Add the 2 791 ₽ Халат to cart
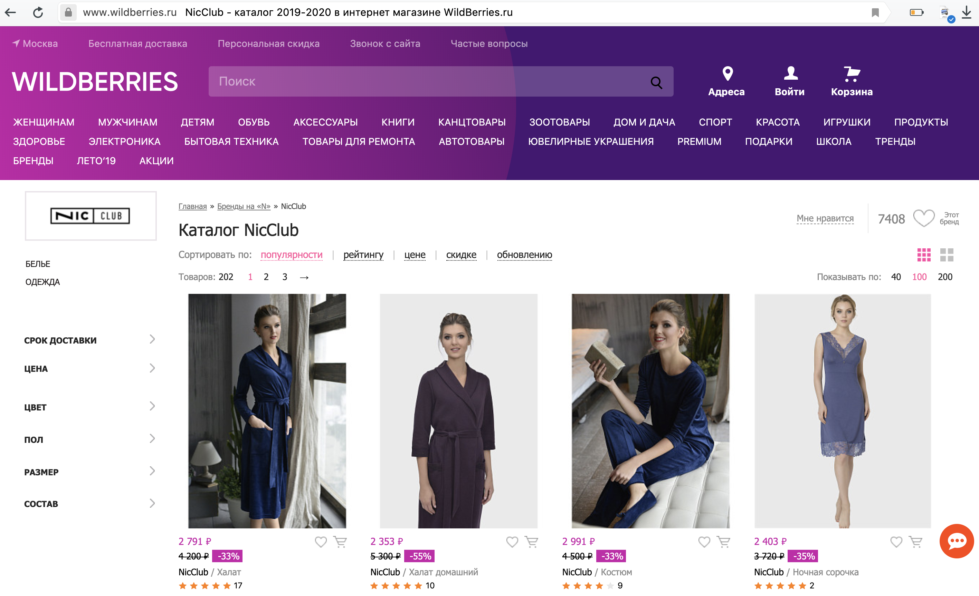 coord(340,542)
